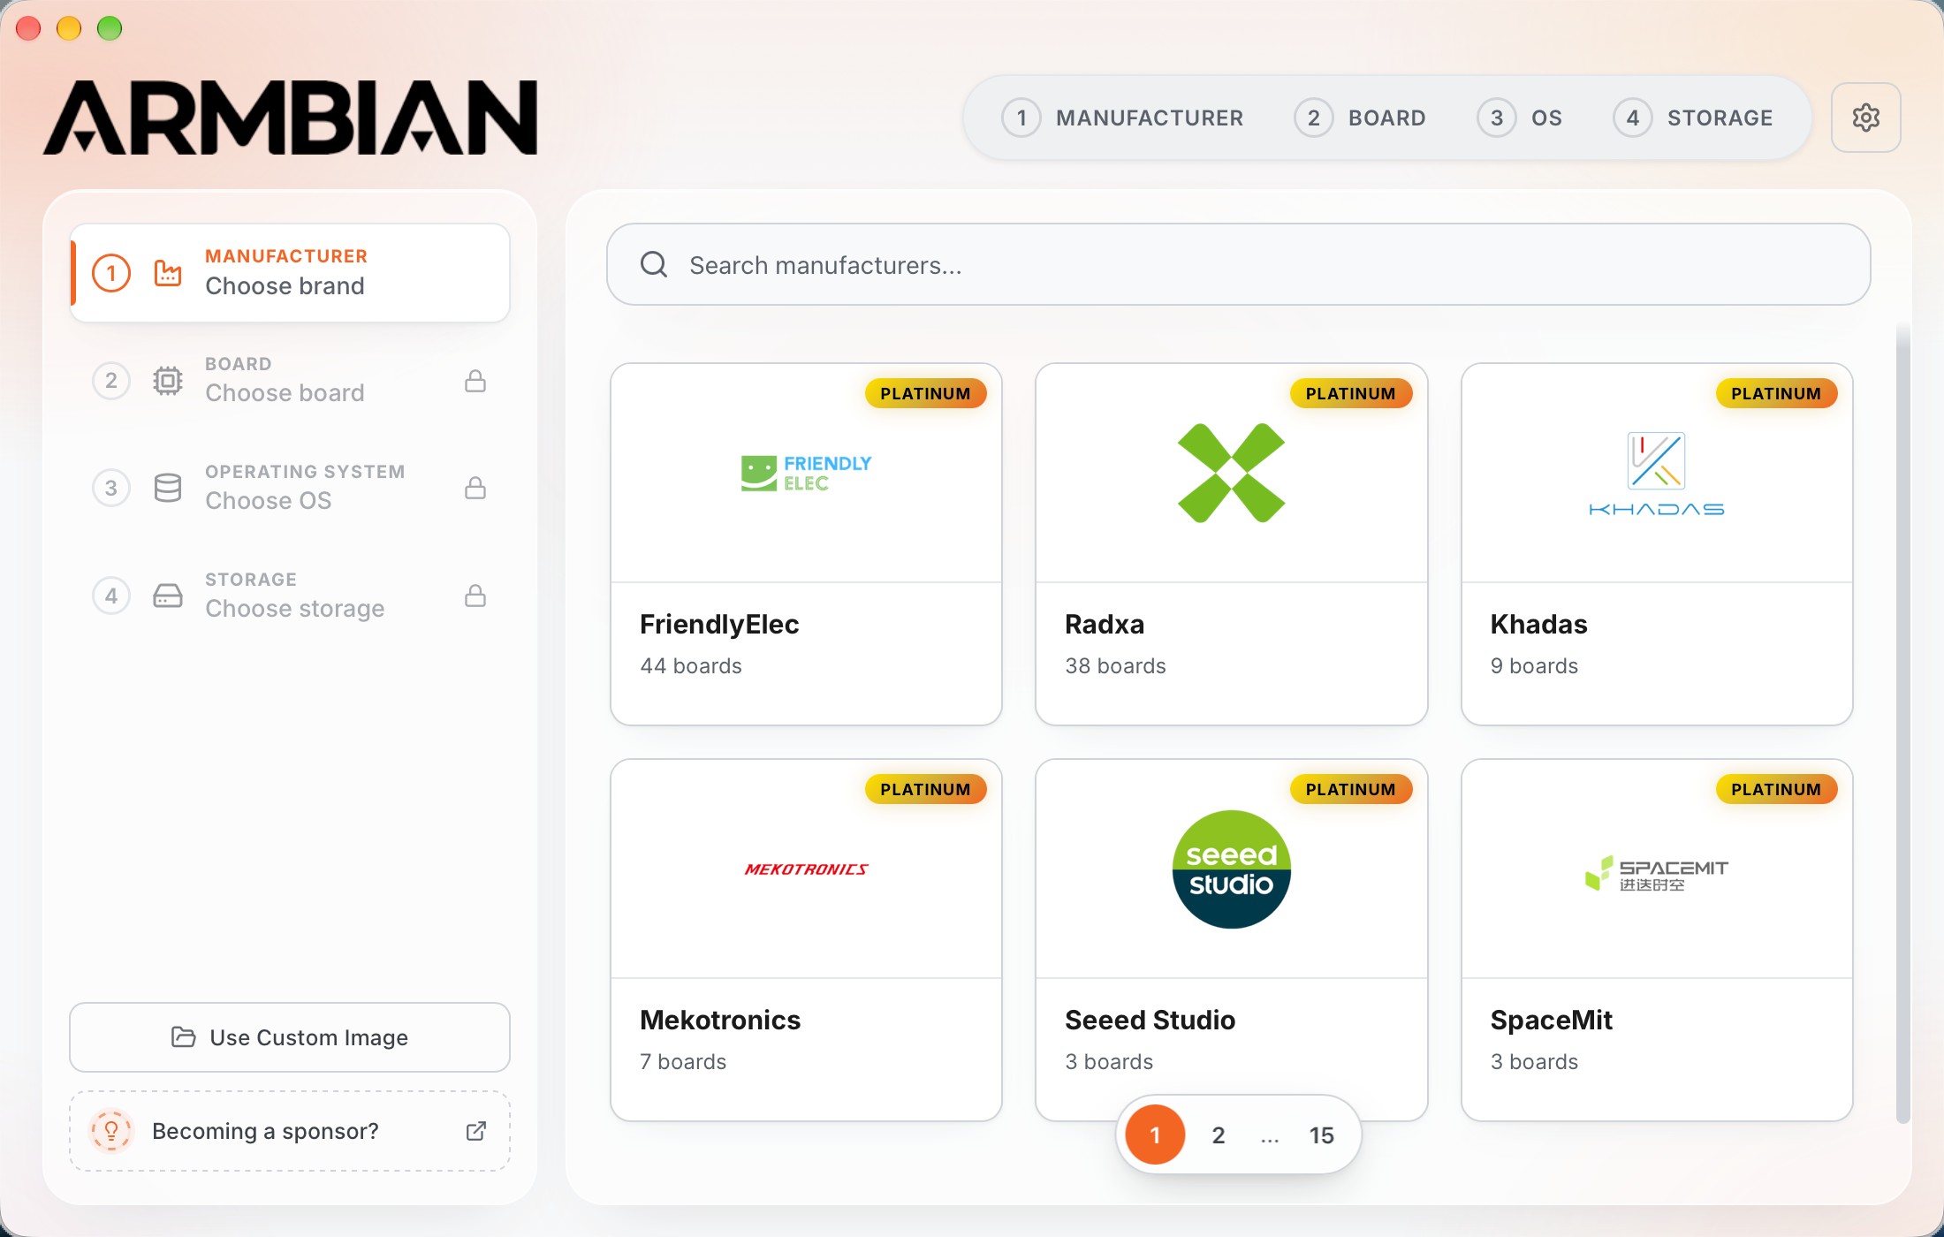Select the Storage step in top stepper
This screenshot has height=1237, width=1944.
tap(1693, 118)
